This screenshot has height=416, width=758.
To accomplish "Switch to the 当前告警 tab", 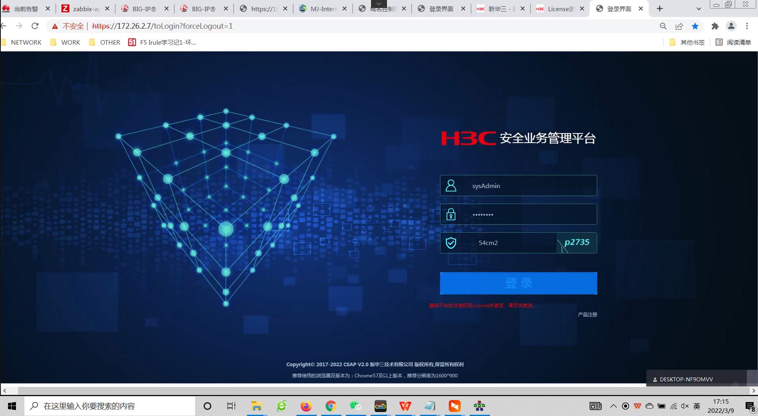I will click(x=26, y=9).
